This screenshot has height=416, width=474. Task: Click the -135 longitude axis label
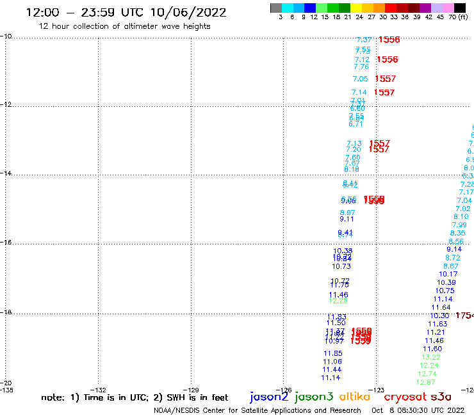[6, 390]
